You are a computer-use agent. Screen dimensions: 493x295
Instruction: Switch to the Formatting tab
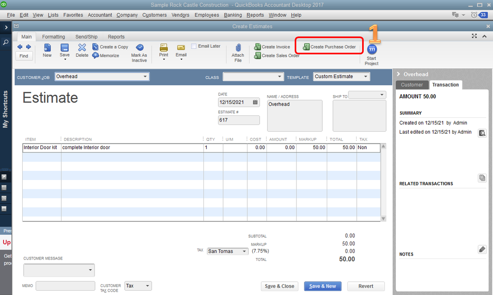[x=53, y=37]
